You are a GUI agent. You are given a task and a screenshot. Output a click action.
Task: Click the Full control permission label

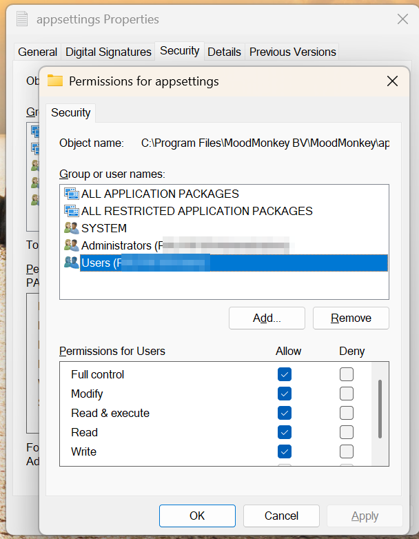pyautogui.click(x=97, y=374)
